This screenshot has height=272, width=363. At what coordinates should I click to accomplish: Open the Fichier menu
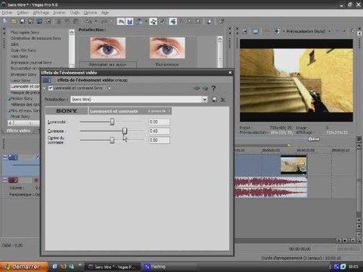[7, 13]
